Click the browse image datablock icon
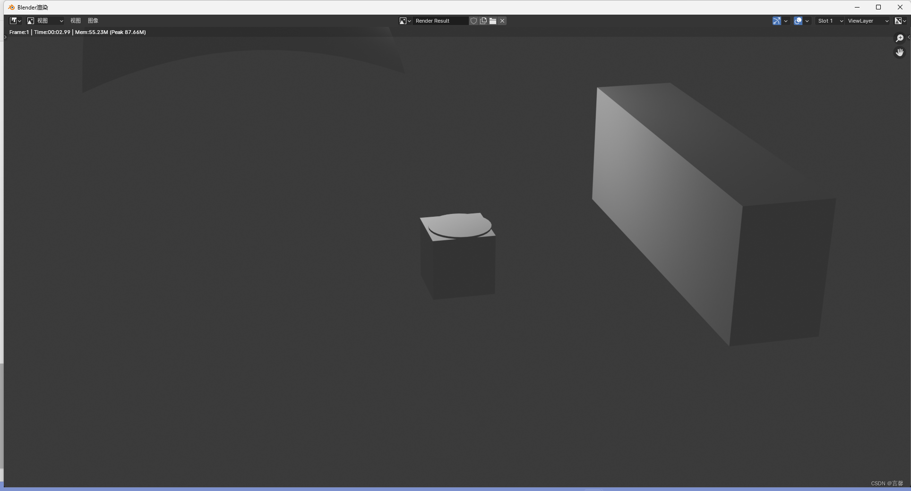Image resolution: width=911 pixels, height=491 pixels. point(403,21)
